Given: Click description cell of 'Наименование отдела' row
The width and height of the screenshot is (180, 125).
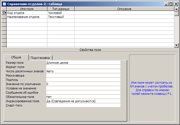Looking at the screenshot, I should pyautogui.click(x=124, y=17).
